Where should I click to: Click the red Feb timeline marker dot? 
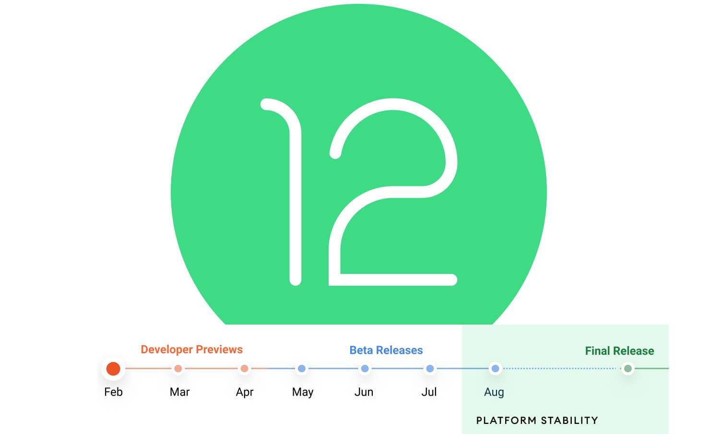coord(113,369)
